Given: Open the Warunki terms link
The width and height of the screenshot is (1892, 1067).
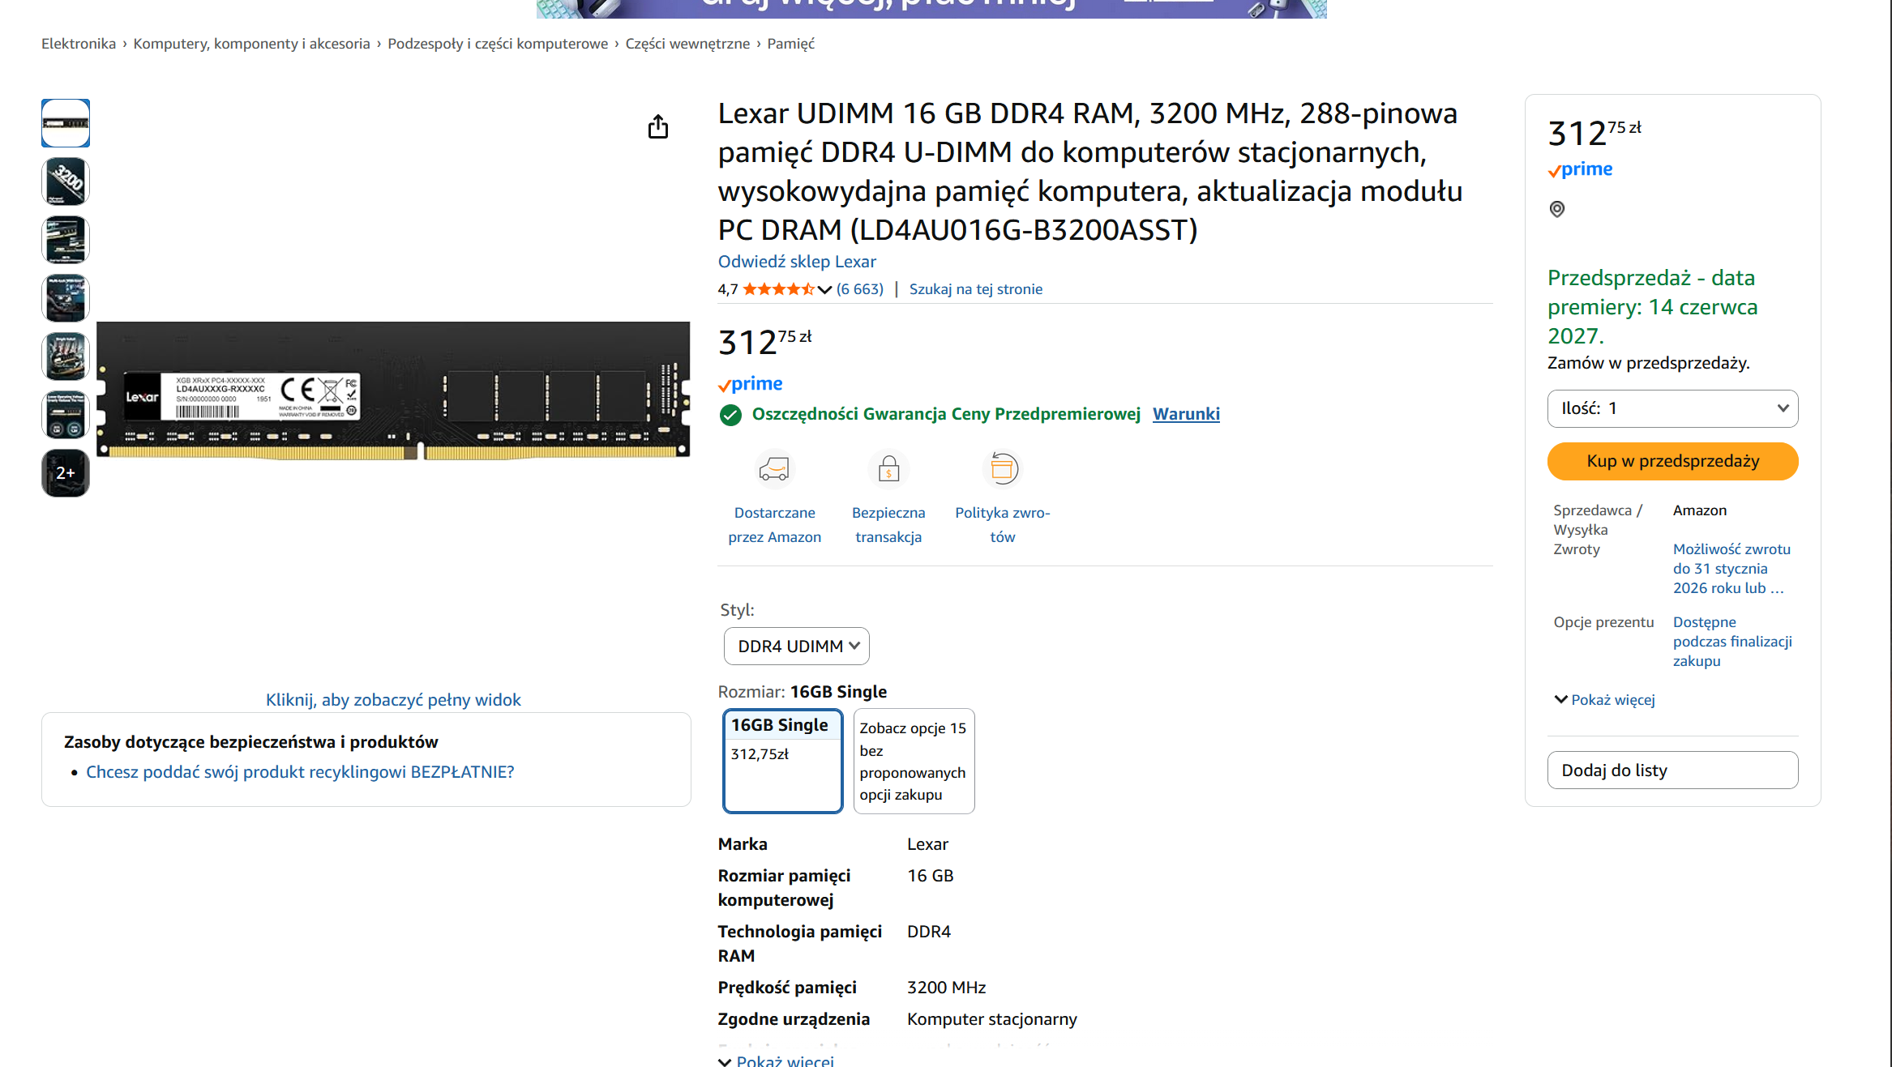Looking at the screenshot, I should 1186,414.
